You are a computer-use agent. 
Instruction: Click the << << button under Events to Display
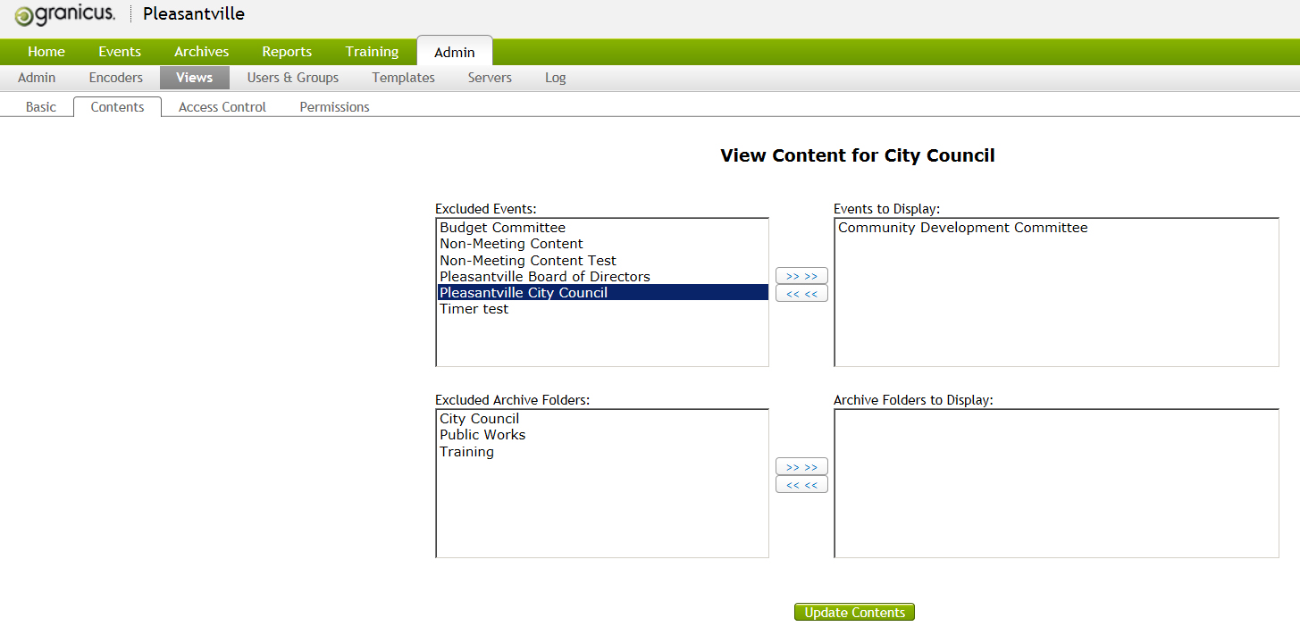coord(801,292)
